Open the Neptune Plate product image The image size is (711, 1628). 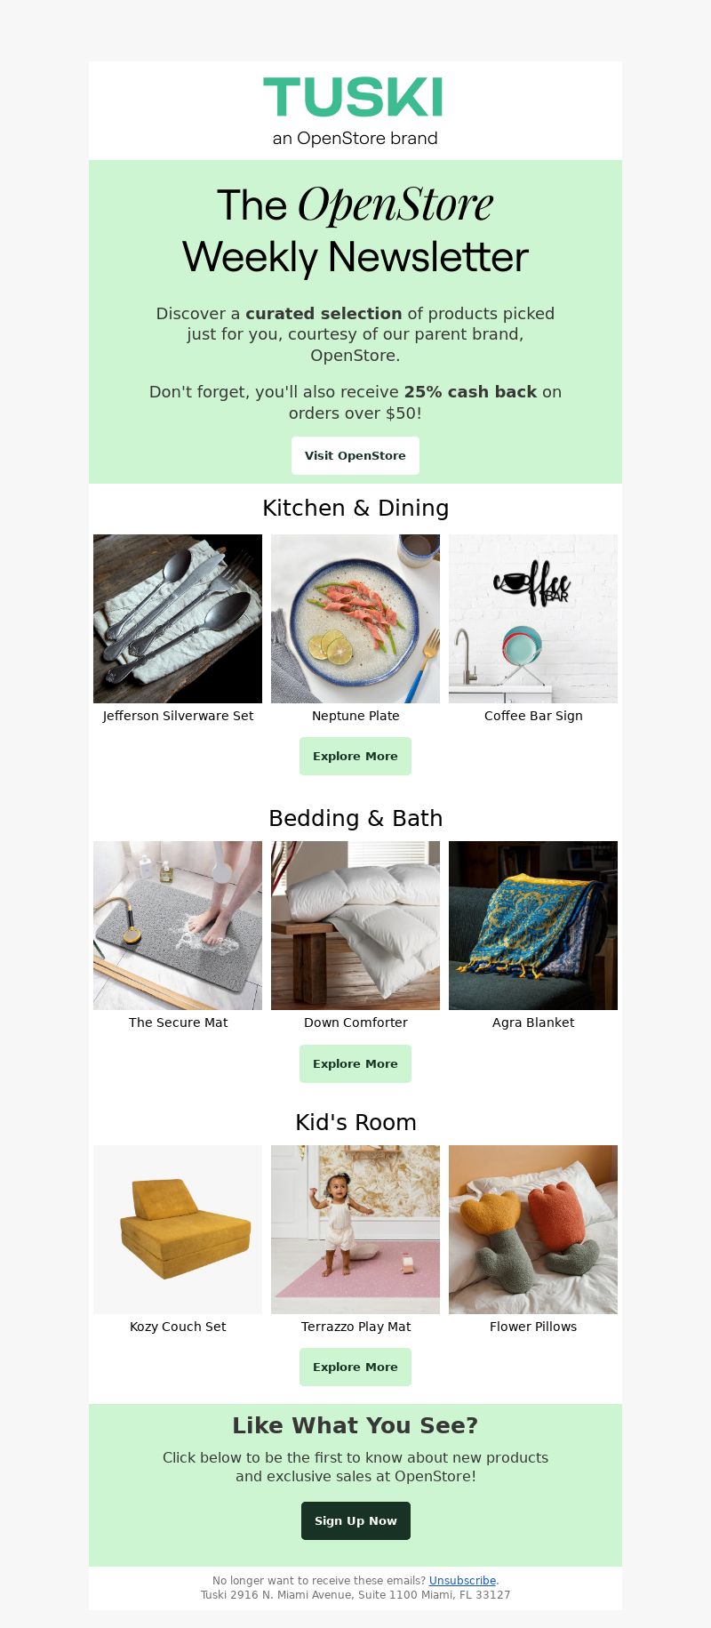coord(355,619)
